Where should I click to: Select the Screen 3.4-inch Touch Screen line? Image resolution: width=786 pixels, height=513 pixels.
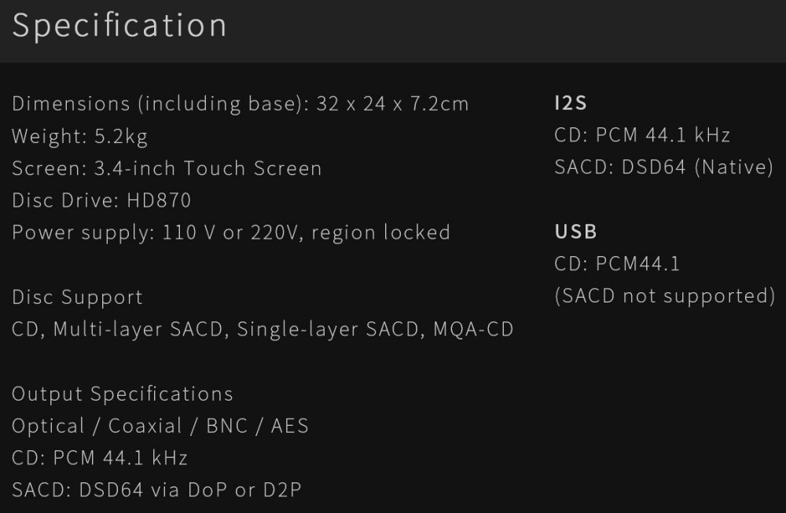(x=167, y=168)
